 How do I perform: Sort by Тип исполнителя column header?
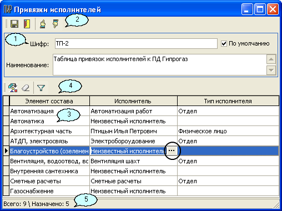228,101
